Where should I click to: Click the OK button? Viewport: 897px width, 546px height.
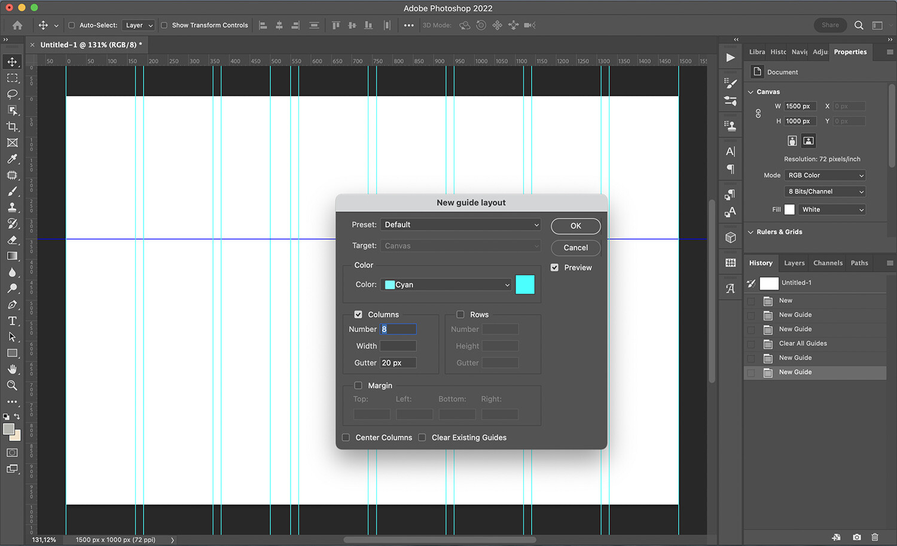point(575,226)
